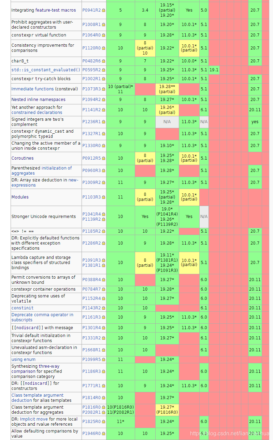
Task: Click the lock icon next to P1330R0
Action: point(103,146)
